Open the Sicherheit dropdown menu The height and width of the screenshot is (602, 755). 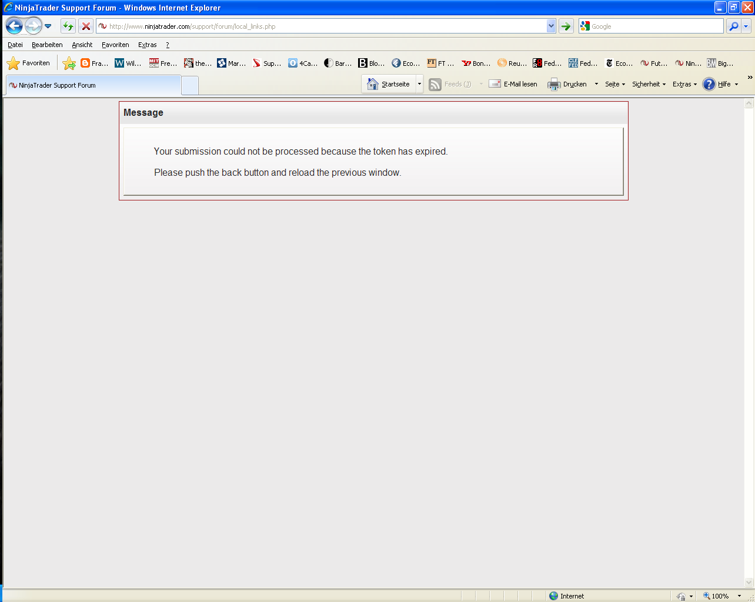pyautogui.click(x=649, y=84)
